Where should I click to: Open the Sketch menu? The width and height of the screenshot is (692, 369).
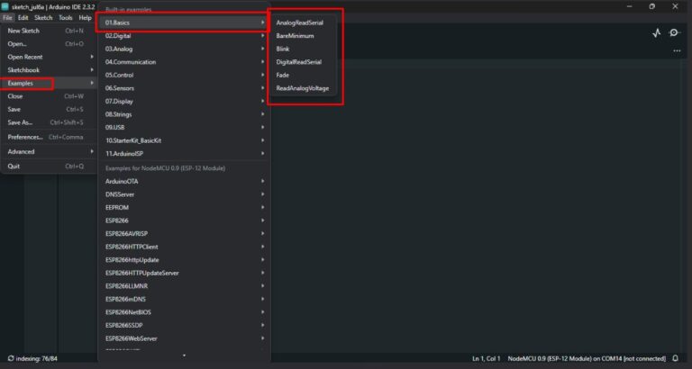click(43, 17)
